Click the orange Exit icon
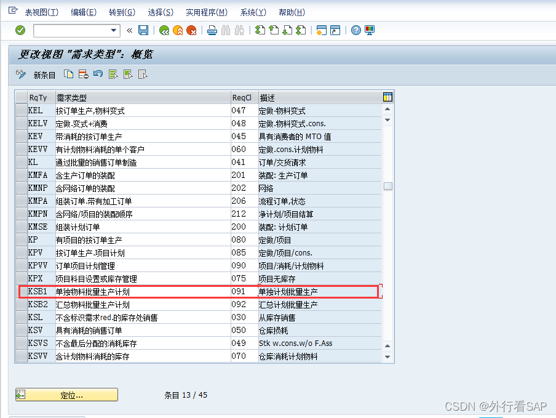556x418 pixels. [x=178, y=31]
